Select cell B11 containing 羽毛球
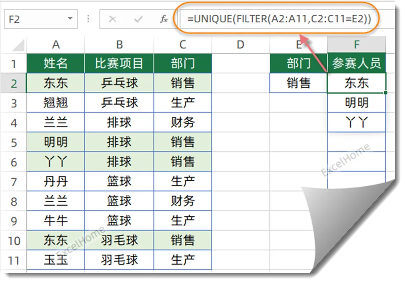This screenshot has height=283, width=405. click(x=119, y=260)
